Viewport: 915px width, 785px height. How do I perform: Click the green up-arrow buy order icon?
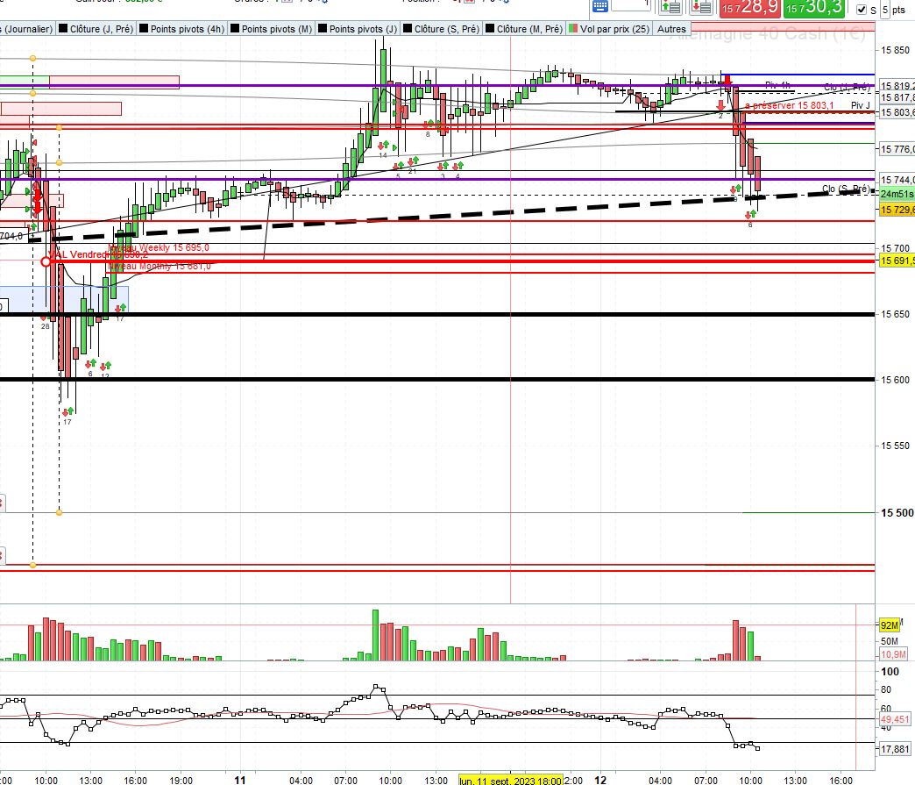[671, 7]
